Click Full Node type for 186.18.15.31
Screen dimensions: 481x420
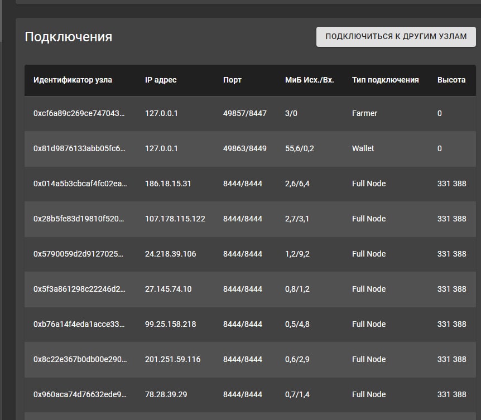(x=369, y=184)
